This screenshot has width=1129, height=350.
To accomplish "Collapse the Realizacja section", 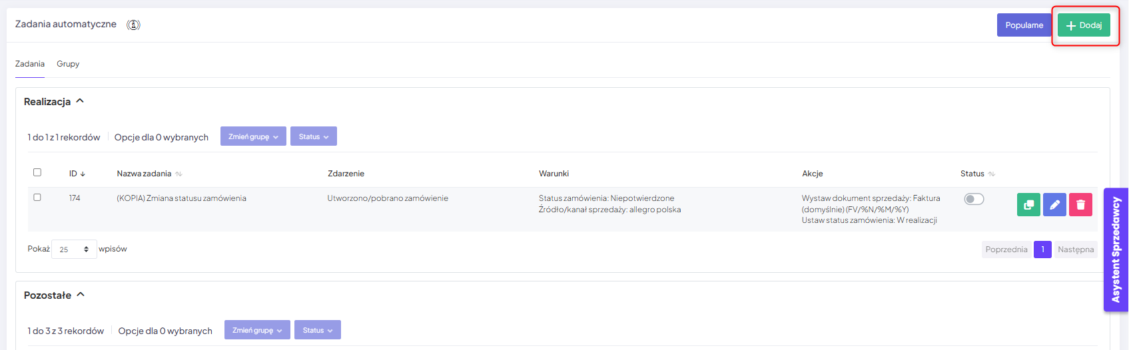I will tap(80, 101).
